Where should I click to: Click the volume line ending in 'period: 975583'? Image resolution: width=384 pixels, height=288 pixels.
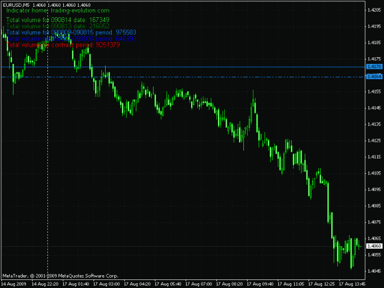click(71, 33)
